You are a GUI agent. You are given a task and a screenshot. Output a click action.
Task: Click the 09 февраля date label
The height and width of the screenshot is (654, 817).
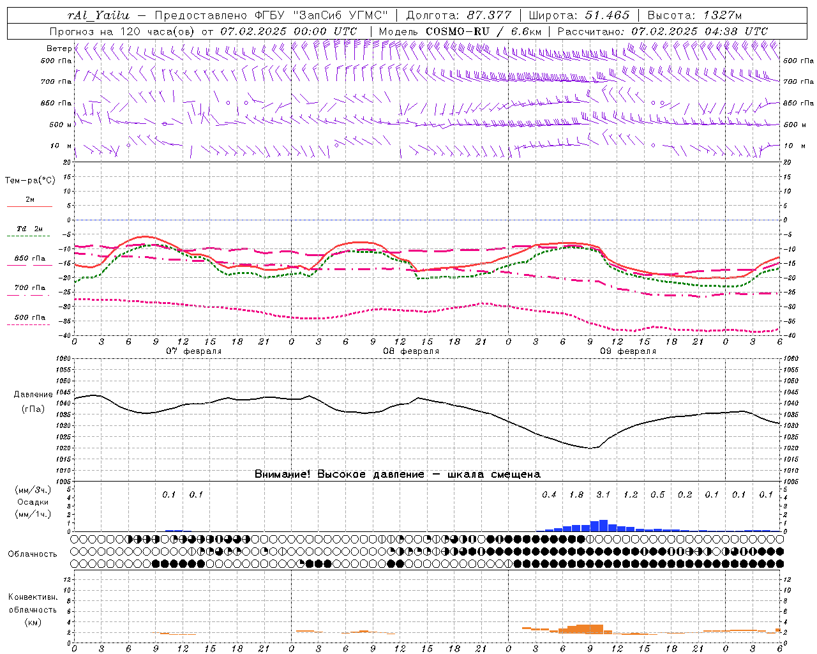click(628, 351)
